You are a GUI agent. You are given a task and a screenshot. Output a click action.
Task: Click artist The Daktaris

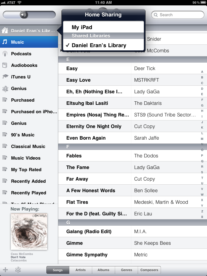click(x=148, y=103)
